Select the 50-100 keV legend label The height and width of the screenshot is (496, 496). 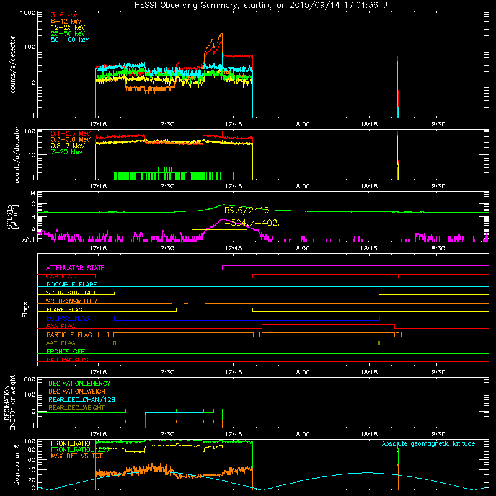pyautogui.click(x=70, y=40)
